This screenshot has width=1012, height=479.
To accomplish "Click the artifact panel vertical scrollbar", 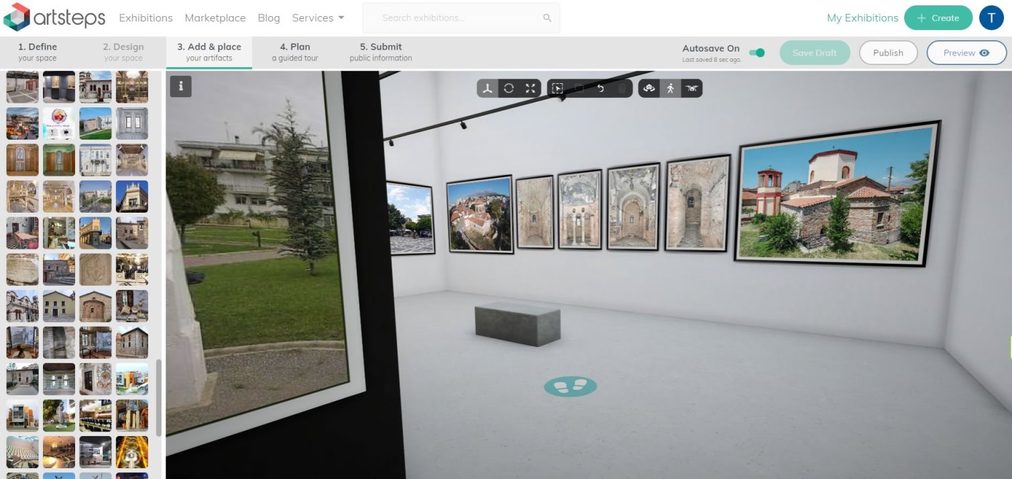I will tap(159, 397).
